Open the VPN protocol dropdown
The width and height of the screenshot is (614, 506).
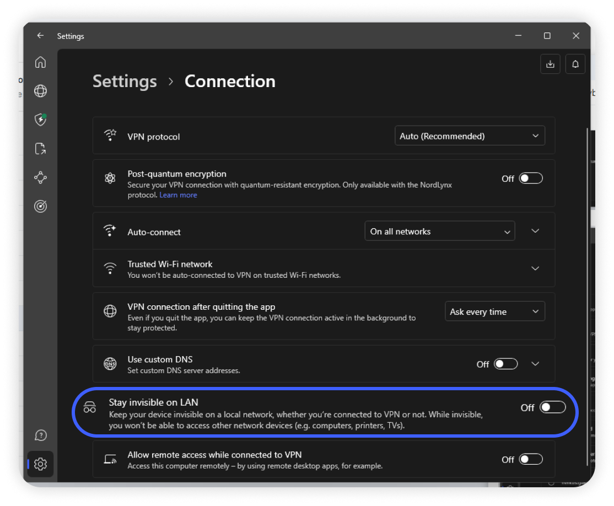pyautogui.click(x=470, y=136)
